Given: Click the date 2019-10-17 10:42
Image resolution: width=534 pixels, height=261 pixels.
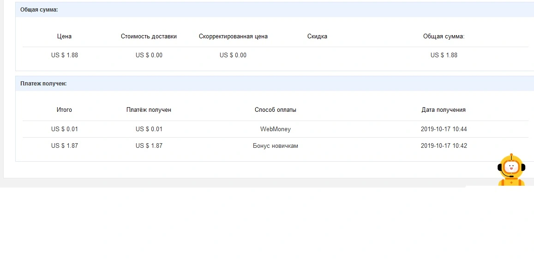Looking at the screenshot, I should click(x=444, y=146).
